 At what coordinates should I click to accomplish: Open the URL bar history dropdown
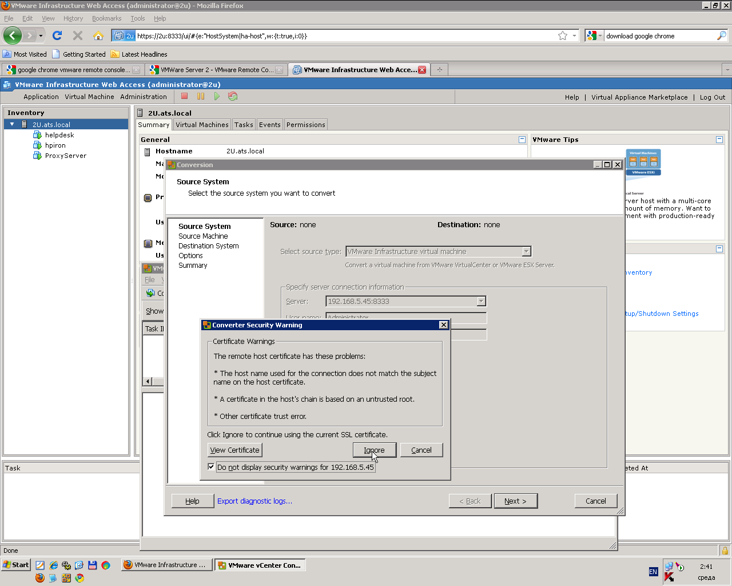click(575, 35)
